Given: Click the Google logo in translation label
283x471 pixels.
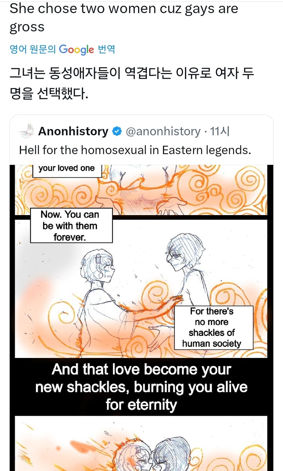Looking at the screenshot, I should (x=76, y=49).
